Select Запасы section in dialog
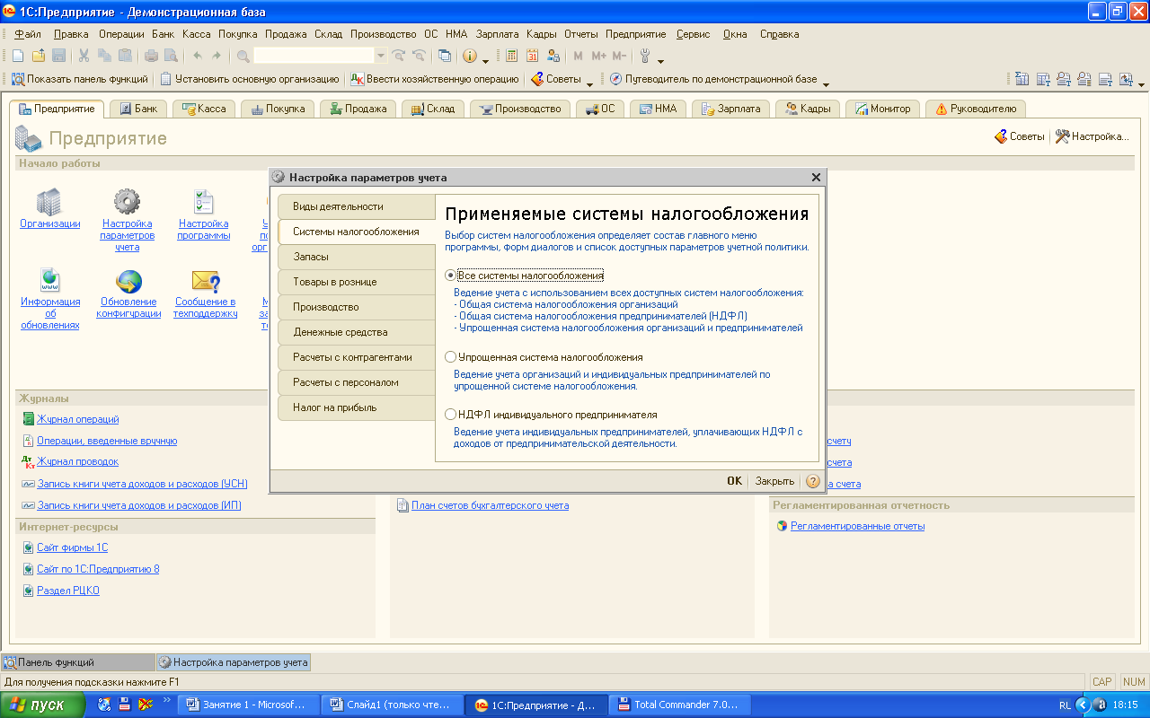The width and height of the screenshot is (1150, 718). coord(357,257)
